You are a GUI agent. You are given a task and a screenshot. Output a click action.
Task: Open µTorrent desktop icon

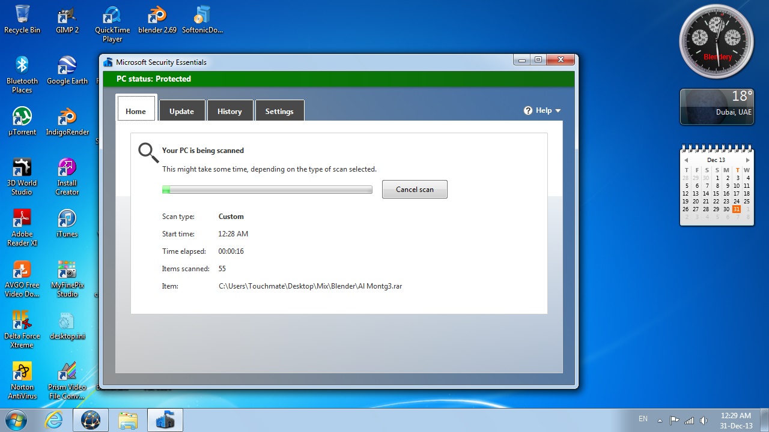tap(22, 121)
